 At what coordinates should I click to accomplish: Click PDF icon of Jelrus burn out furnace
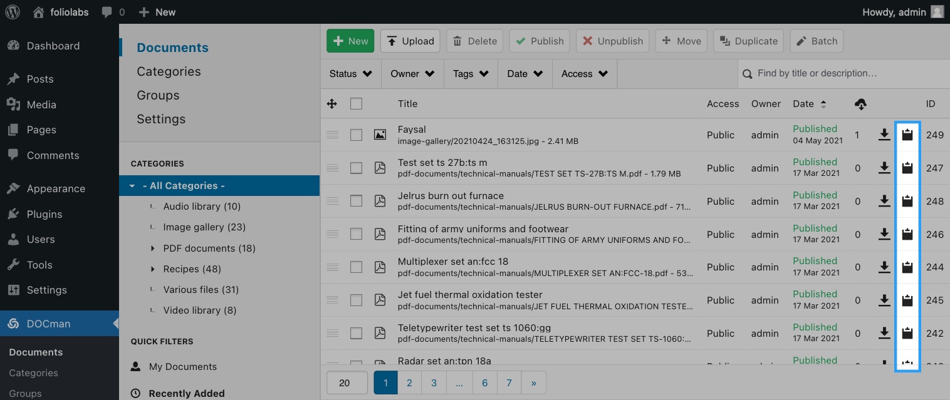point(380,201)
